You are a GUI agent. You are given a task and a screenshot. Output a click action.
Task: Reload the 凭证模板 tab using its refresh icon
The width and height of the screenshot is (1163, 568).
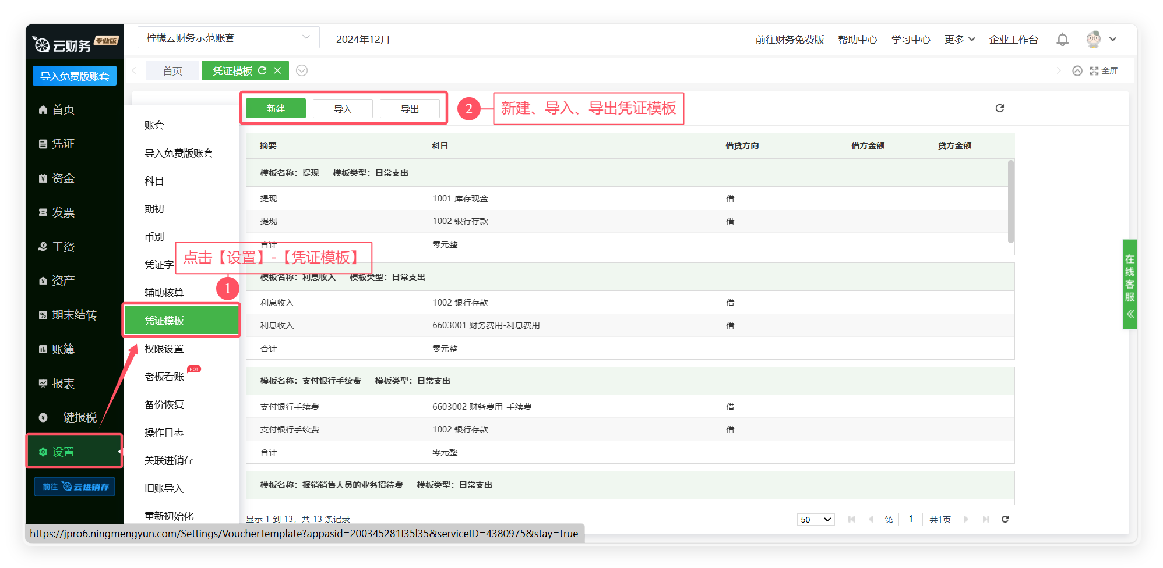click(262, 70)
